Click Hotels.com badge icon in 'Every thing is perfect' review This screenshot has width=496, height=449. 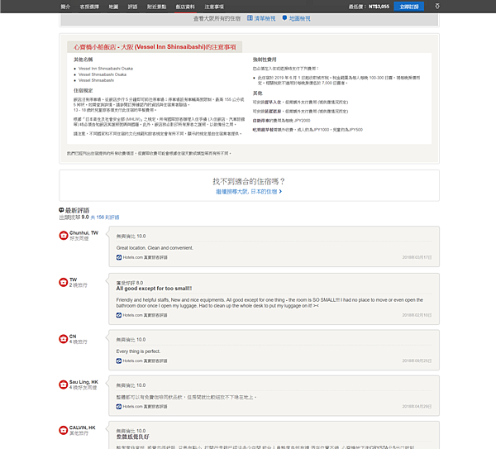[119, 361]
